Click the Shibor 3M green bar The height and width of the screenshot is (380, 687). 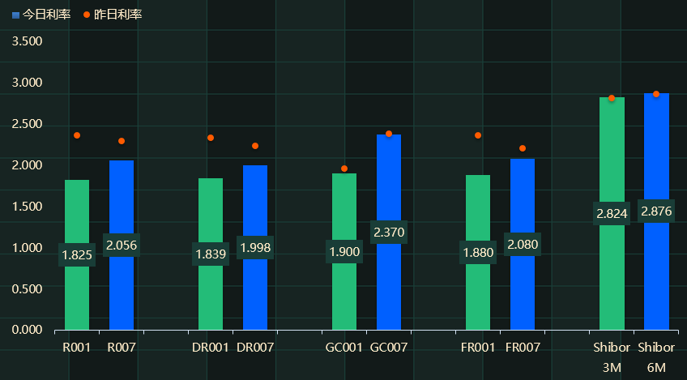pyautogui.click(x=612, y=213)
